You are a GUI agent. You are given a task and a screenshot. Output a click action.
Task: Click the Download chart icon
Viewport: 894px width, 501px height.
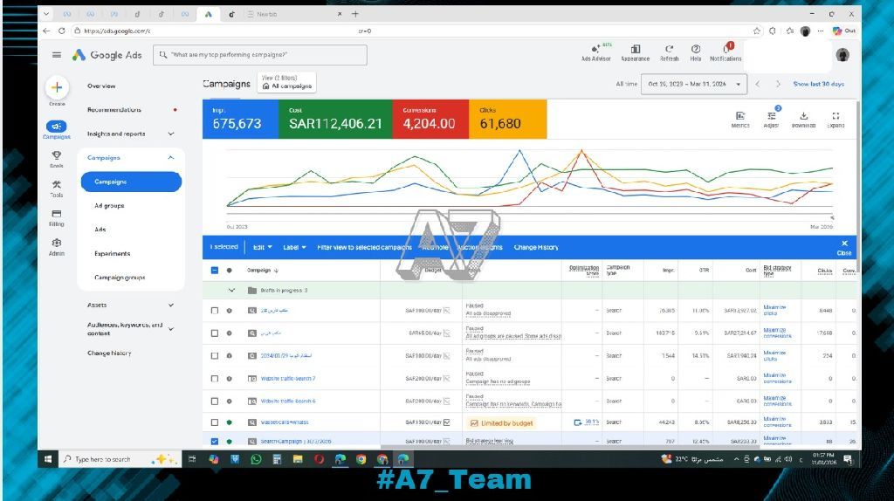point(804,116)
